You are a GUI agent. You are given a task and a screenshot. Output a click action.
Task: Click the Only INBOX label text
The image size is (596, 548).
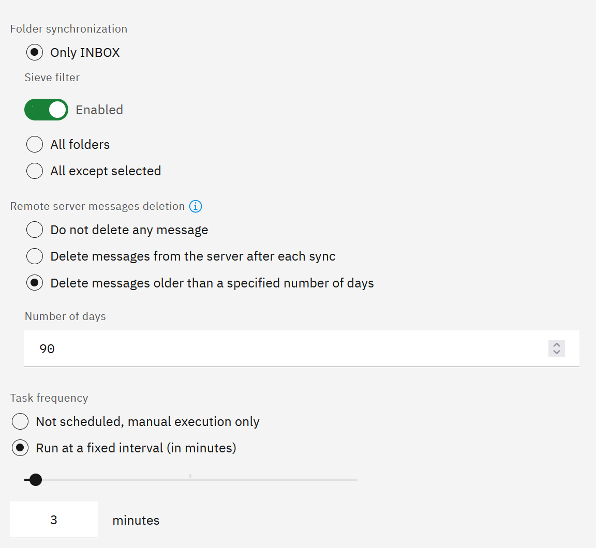pos(85,52)
